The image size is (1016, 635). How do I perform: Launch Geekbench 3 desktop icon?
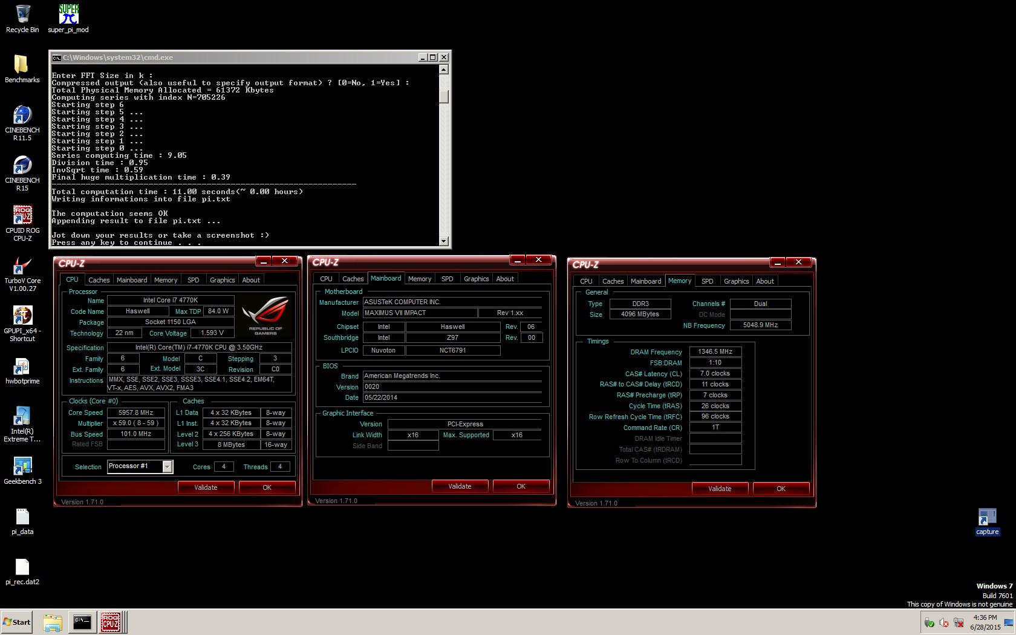(22, 471)
